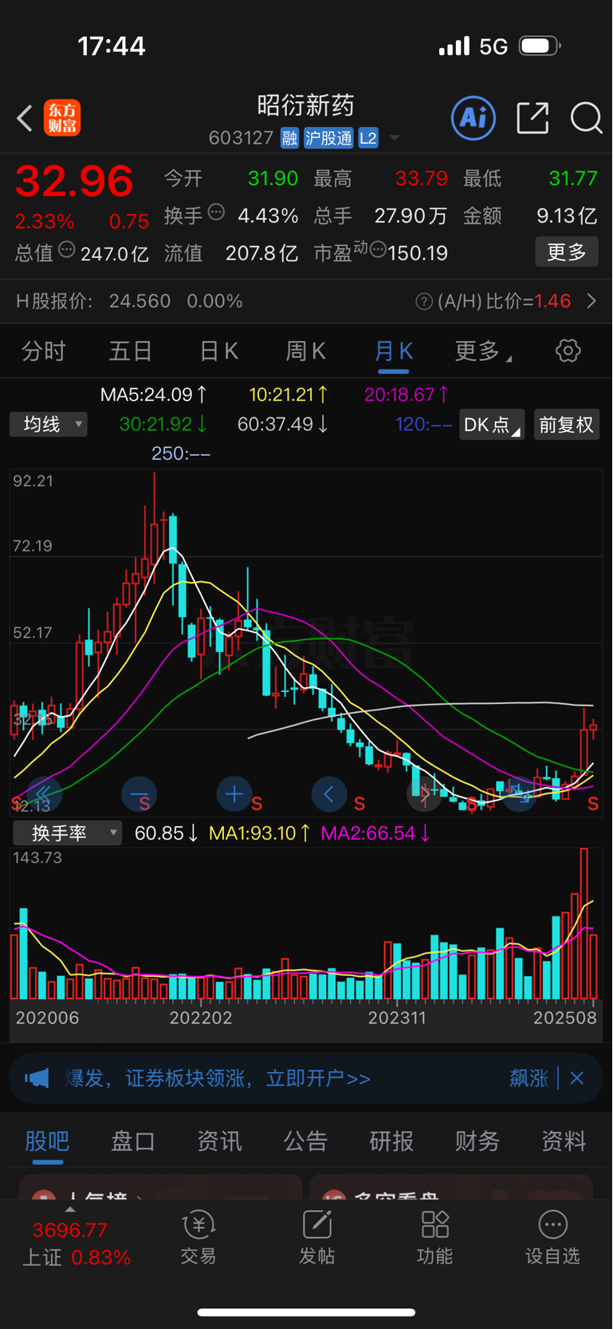Open the Ai assistant icon
The image size is (613, 1329).
click(474, 118)
